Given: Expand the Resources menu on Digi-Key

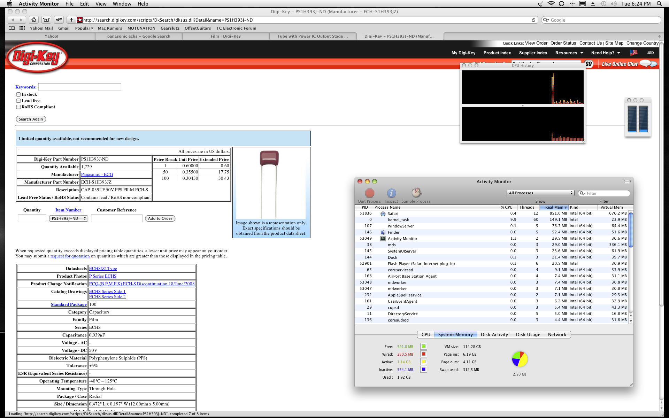Looking at the screenshot, I should 569,53.
